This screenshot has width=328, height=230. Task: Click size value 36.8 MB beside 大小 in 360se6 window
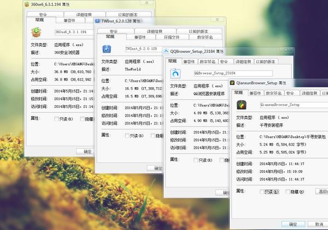[x=73, y=72]
